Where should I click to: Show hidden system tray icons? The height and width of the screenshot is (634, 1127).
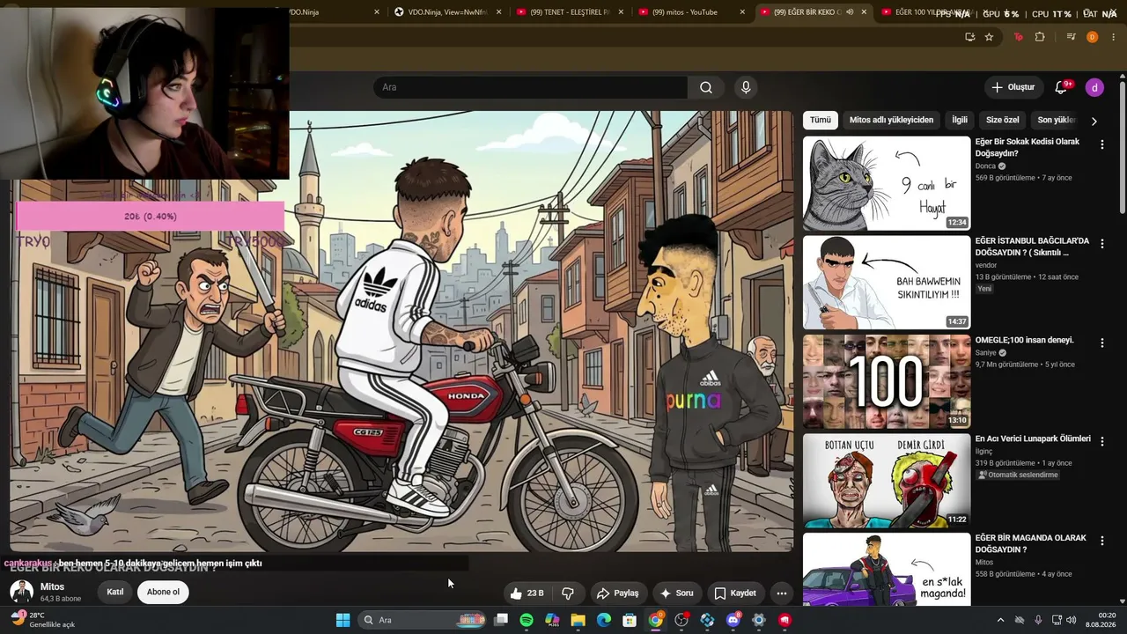pyautogui.click(x=1000, y=620)
